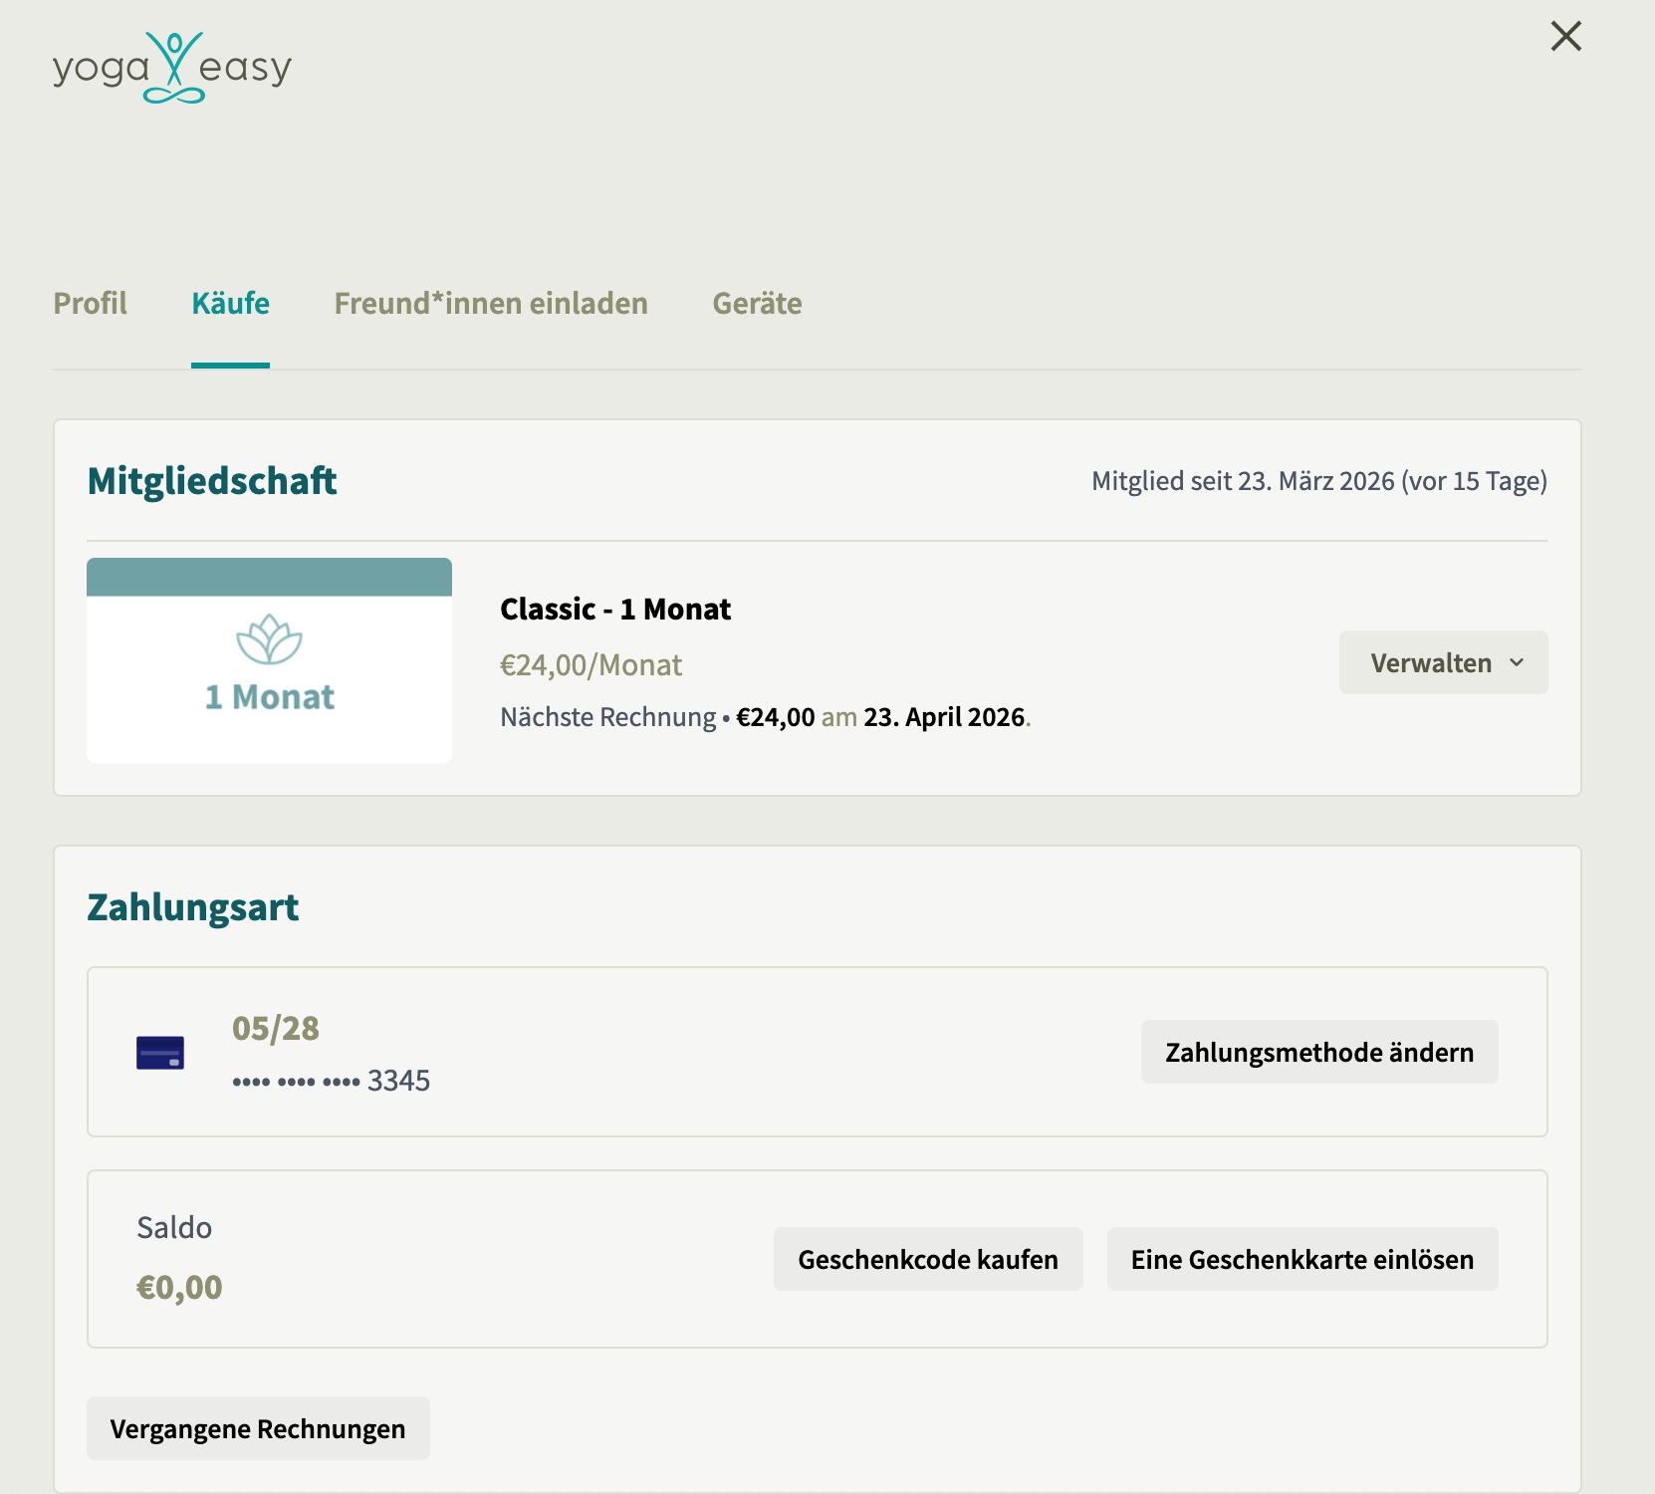Viewport: 1655px width, 1494px height.
Task: Click Zahlungsmethode ändern button
Action: [x=1319, y=1052]
